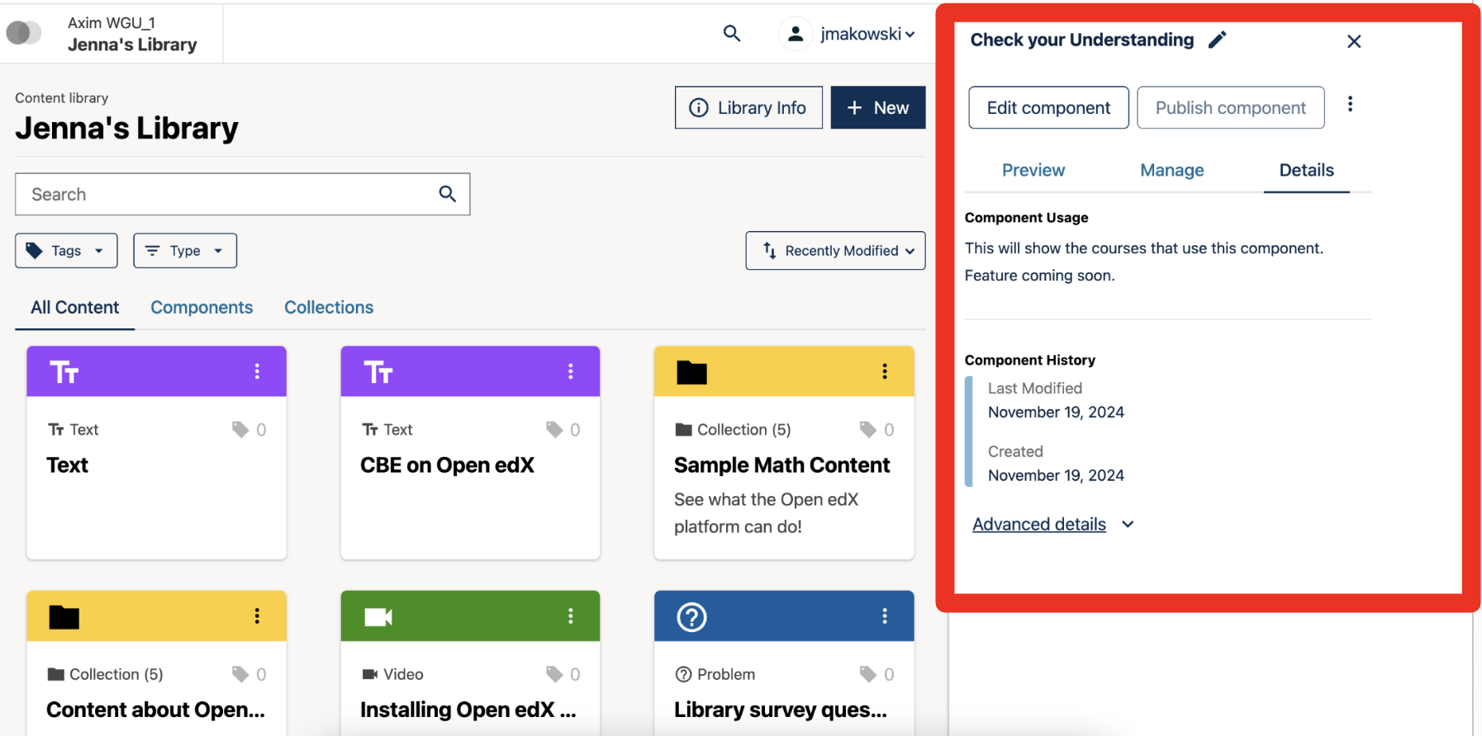Click the Edit component button
The width and height of the screenshot is (1482, 736).
(1048, 108)
